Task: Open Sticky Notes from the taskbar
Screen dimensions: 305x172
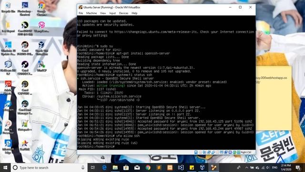Action: (x=192, y=168)
